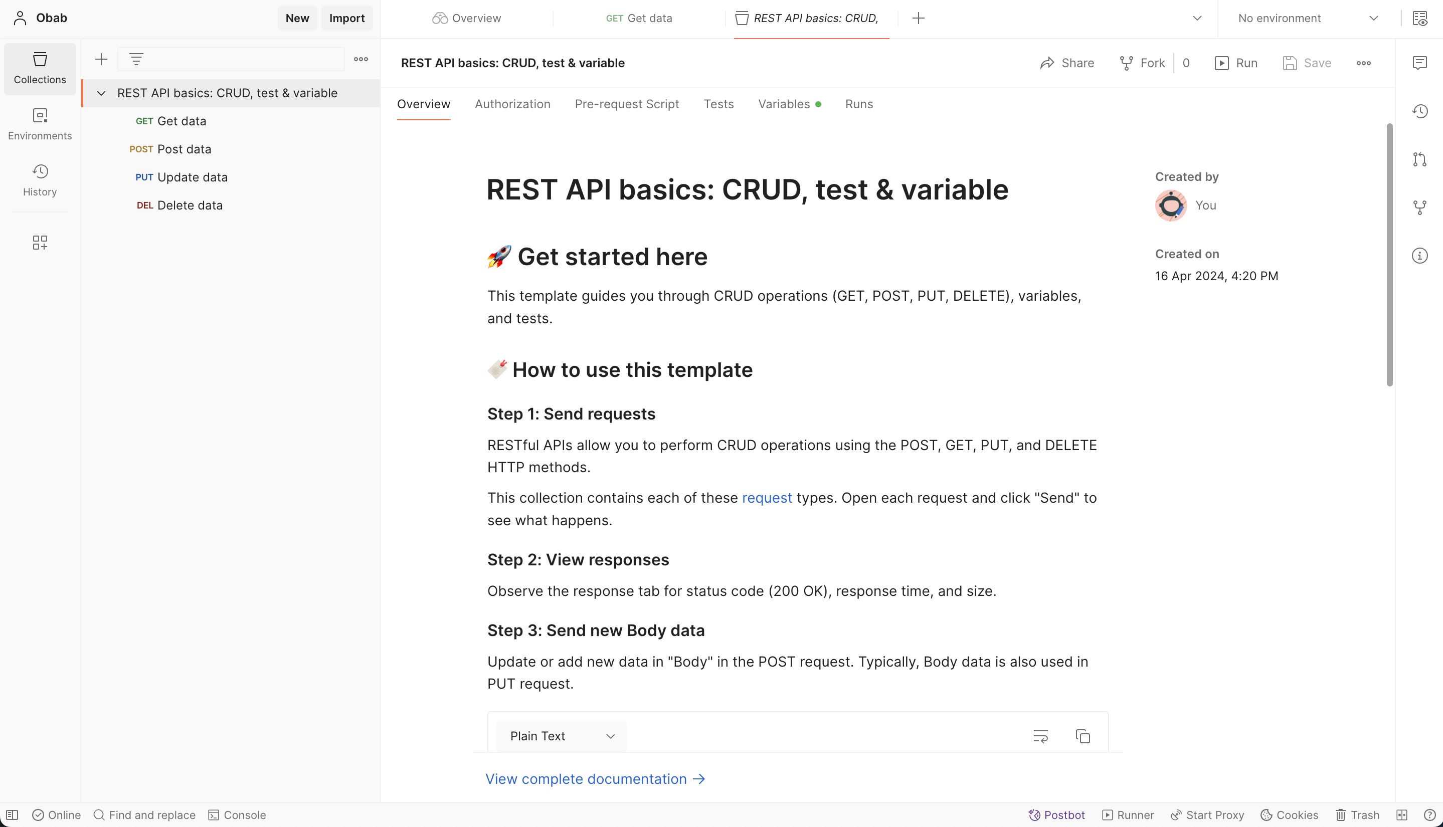
Task: Open the Console
Action: 237,815
